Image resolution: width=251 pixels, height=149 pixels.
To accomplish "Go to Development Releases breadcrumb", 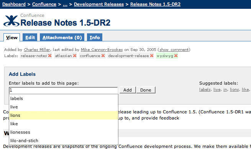I will (x=99, y=4).
